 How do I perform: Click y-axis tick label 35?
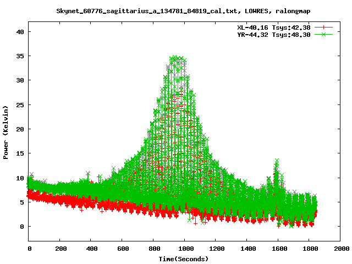pos(20,56)
